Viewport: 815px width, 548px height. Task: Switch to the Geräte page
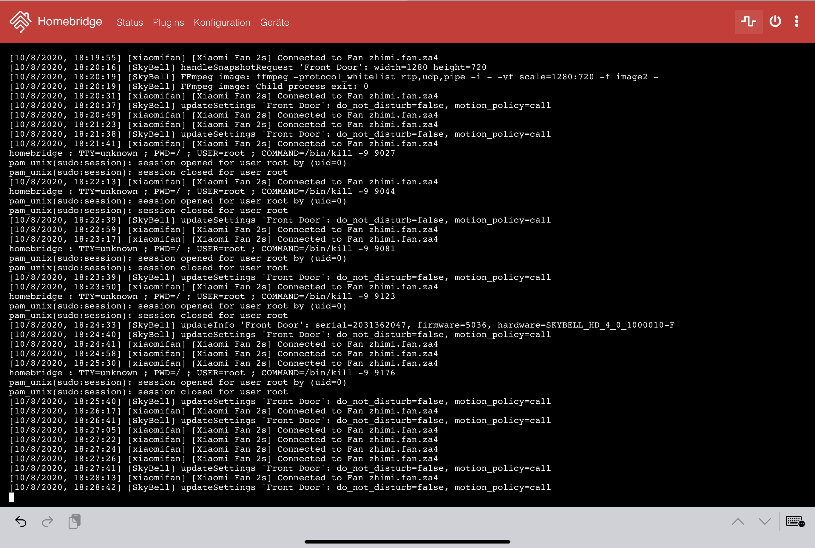point(274,22)
